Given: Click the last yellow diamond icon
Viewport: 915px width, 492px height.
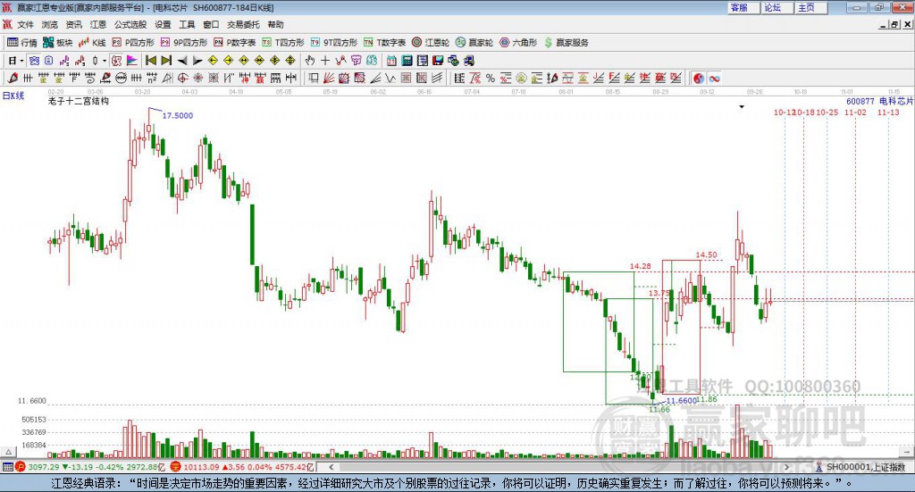Looking at the screenshot, I should coord(290,61).
